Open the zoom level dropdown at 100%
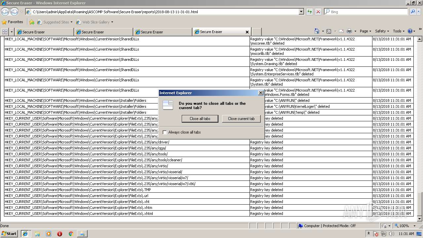The width and height of the screenshot is (423, 238). (414, 226)
